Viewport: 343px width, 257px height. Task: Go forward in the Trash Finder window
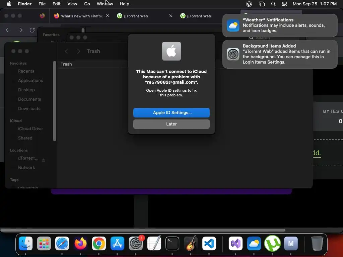(x=78, y=51)
